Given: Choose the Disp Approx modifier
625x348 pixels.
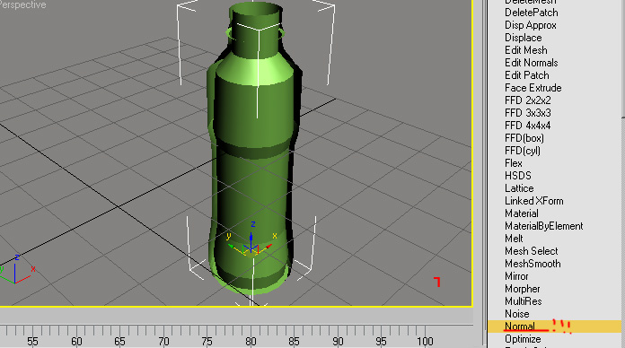Looking at the screenshot, I should (x=531, y=25).
